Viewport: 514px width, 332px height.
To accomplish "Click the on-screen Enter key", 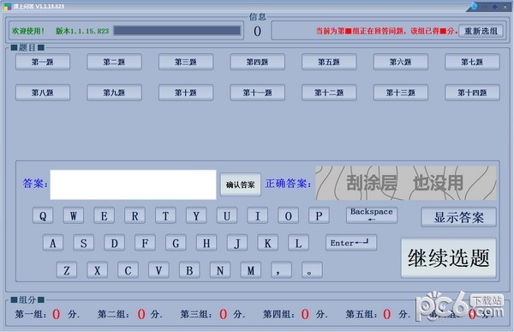I will click(351, 243).
